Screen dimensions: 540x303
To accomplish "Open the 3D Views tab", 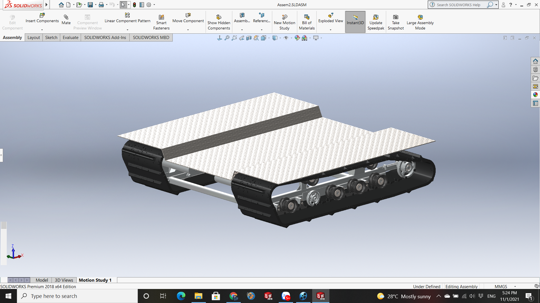I will coord(64,280).
